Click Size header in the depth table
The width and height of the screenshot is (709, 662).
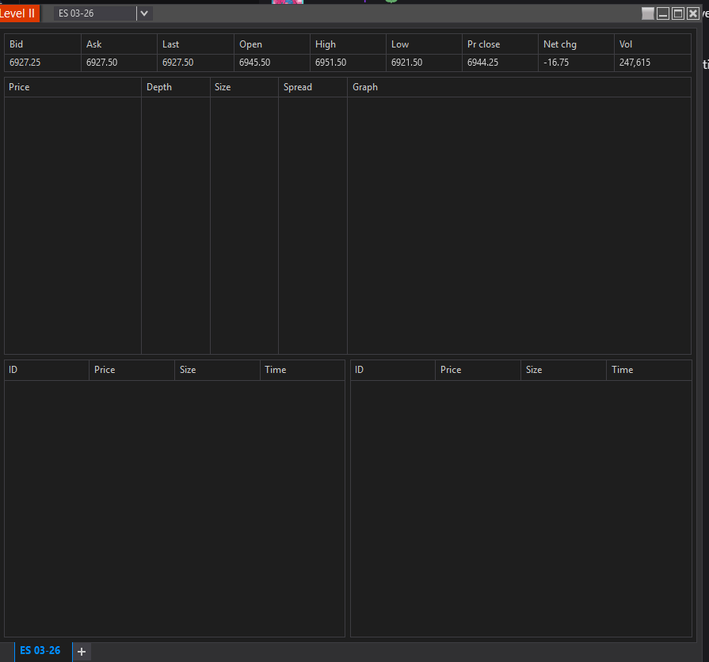click(x=223, y=87)
